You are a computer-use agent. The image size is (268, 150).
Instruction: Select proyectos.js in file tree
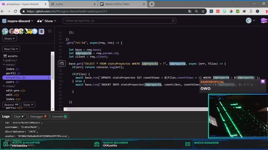(26, 77)
